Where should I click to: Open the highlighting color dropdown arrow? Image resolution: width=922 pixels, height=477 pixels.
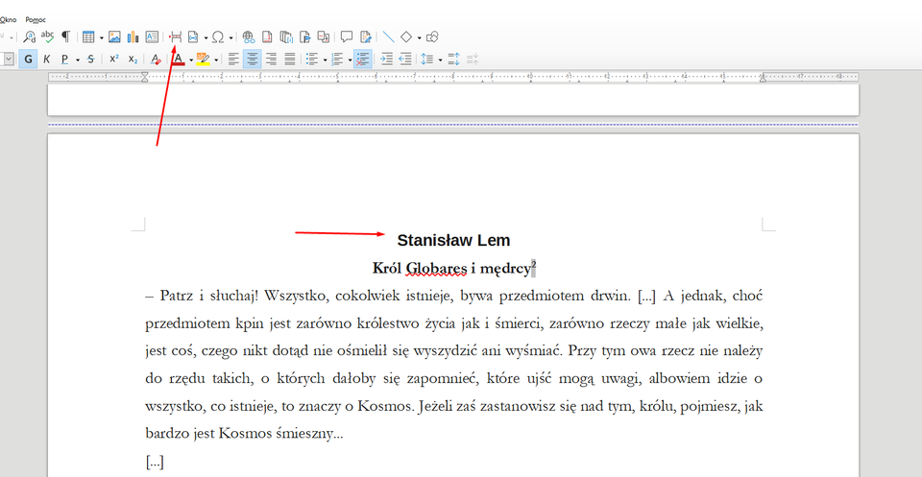pyautogui.click(x=216, y=60)
